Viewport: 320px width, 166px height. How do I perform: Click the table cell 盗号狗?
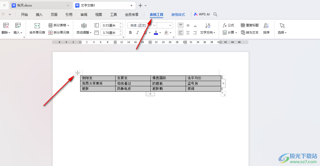click(x=203, y=83)
